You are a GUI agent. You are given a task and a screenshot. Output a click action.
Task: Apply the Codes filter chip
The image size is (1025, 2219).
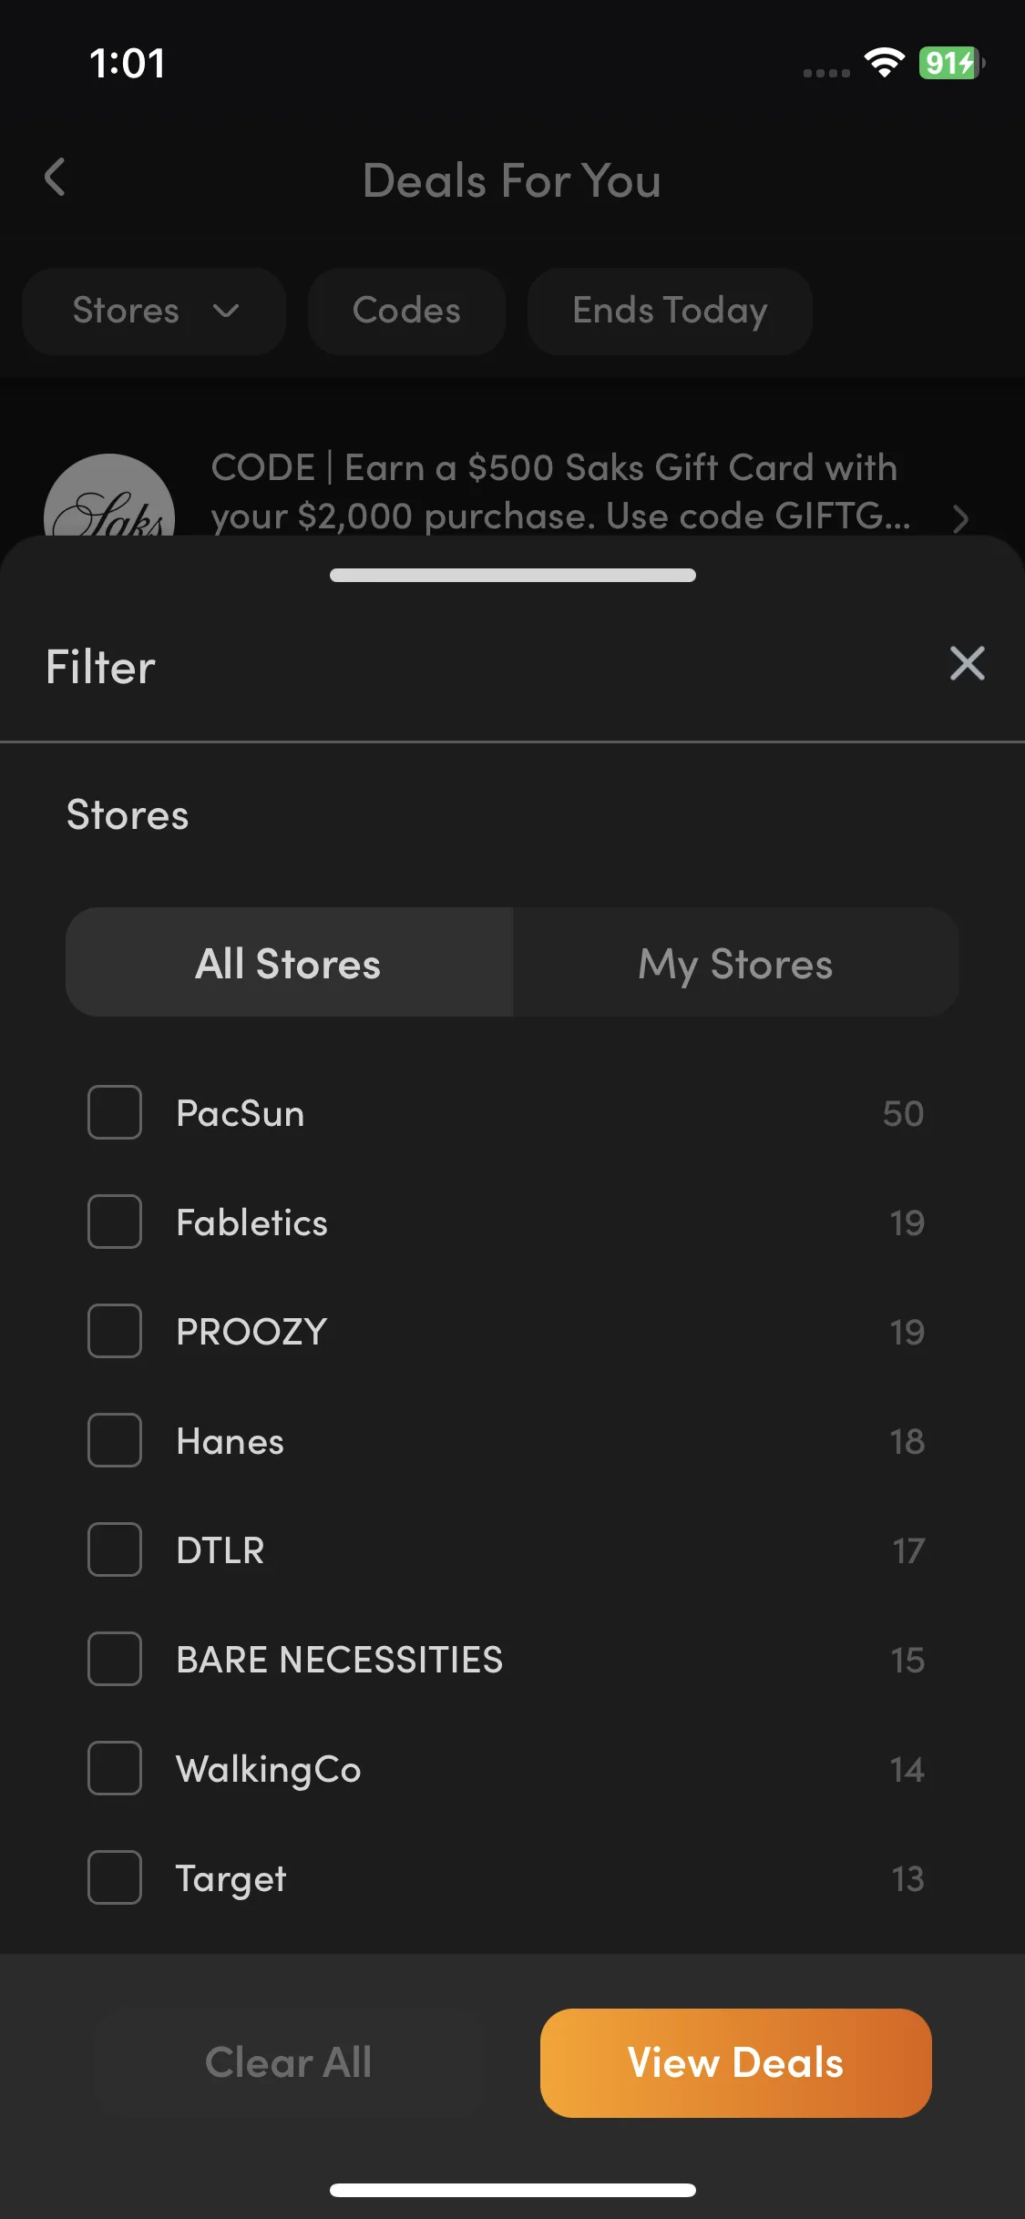point(406,311)
